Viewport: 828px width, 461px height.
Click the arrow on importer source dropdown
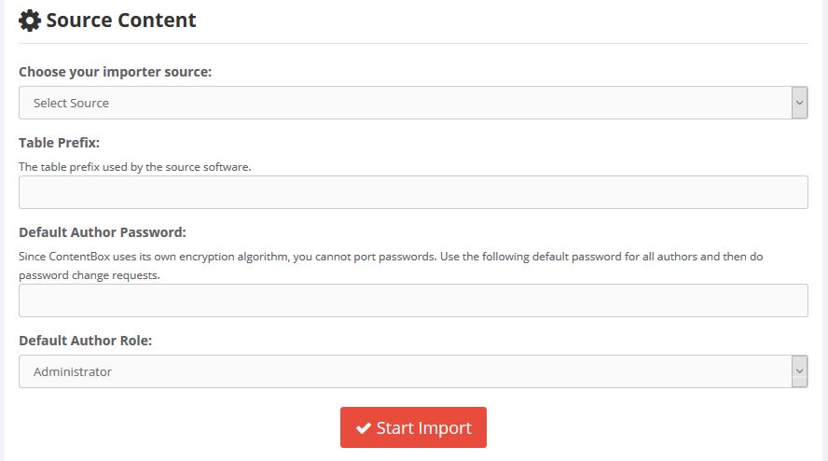click(x=799, y=103)
